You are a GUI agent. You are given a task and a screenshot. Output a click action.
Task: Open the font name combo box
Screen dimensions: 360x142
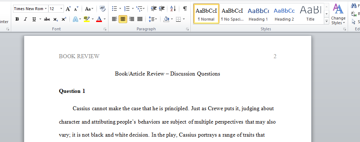[31, 9]
